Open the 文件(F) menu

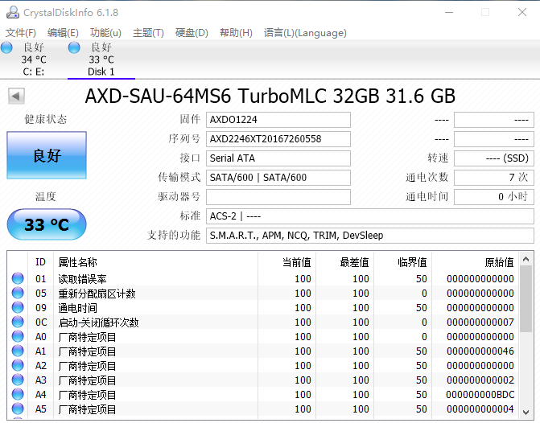pyautogui.click(x=21, y=33)
